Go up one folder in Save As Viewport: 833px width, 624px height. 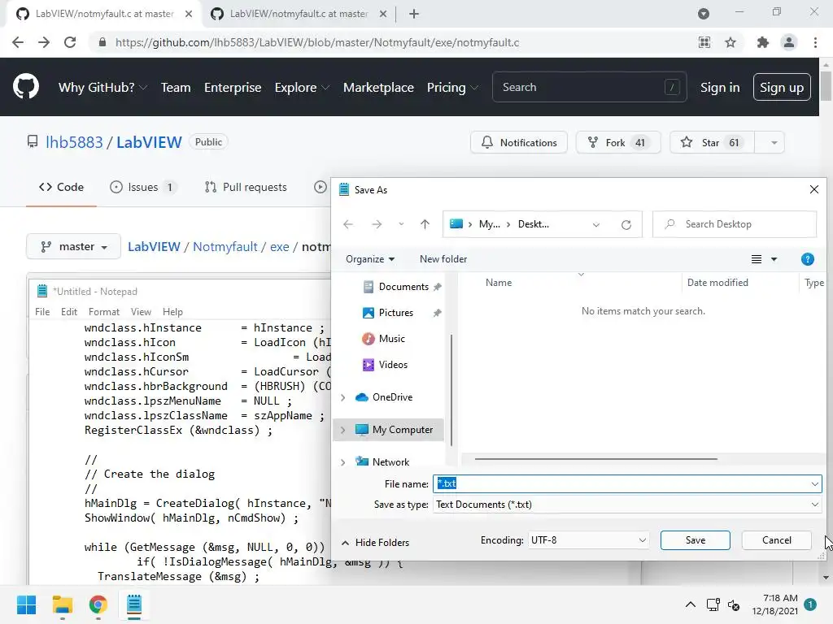(425, 224)
